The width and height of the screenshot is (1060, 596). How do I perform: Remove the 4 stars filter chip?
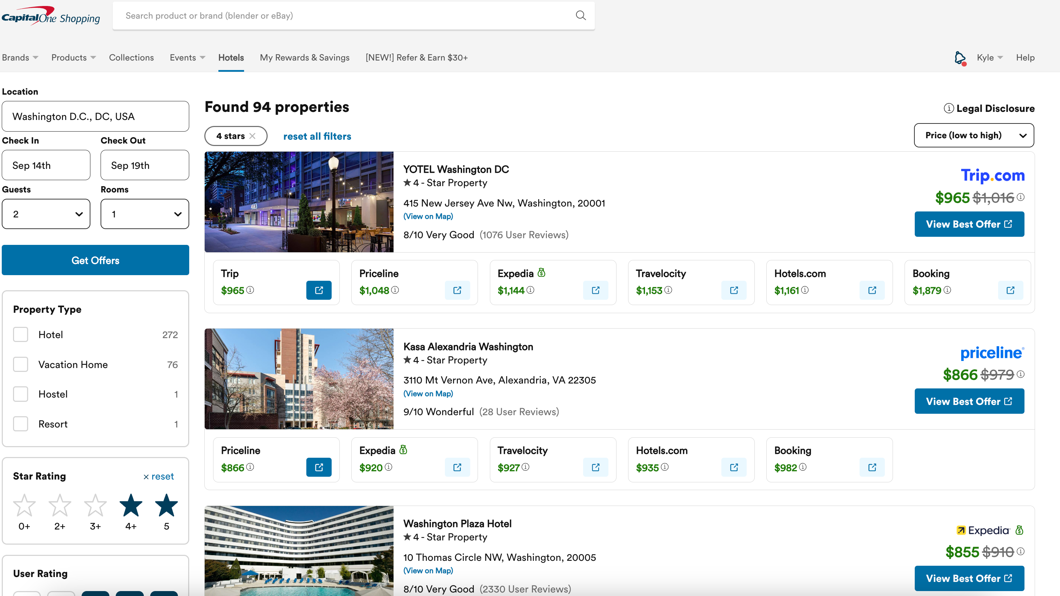click(x=252, y=136)
